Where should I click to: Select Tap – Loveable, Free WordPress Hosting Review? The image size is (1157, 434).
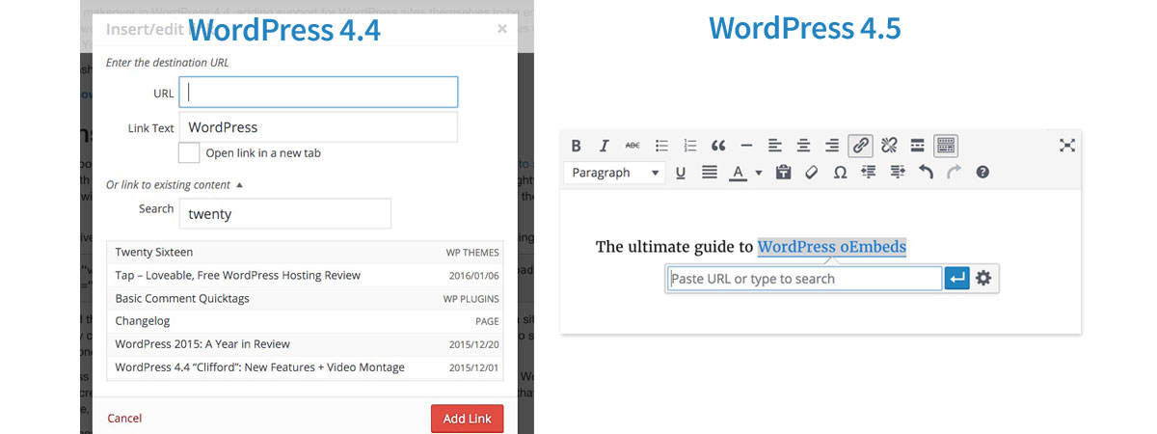[x=305, y=276]
